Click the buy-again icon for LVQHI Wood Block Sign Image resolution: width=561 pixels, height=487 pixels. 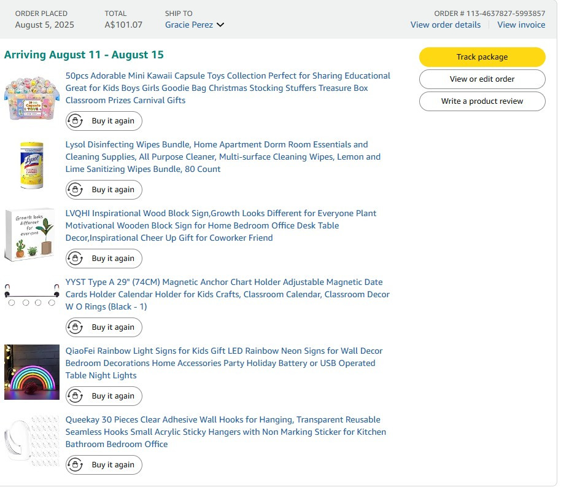click(75, 259)
